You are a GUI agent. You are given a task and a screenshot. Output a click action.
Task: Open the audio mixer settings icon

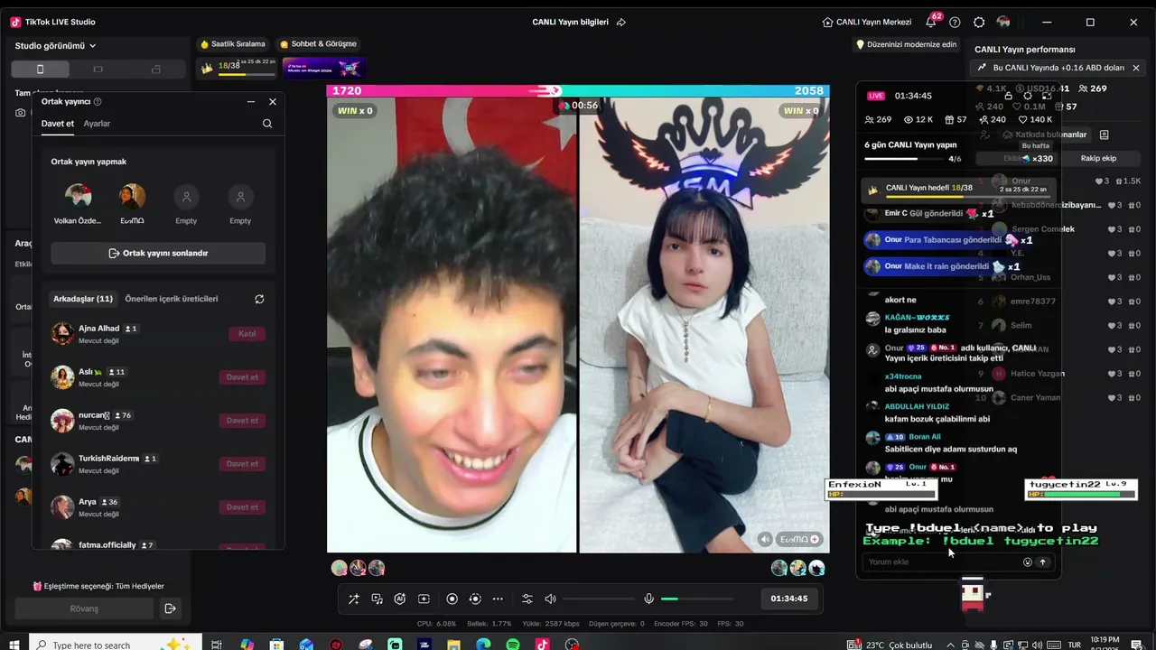click(527, 599)
